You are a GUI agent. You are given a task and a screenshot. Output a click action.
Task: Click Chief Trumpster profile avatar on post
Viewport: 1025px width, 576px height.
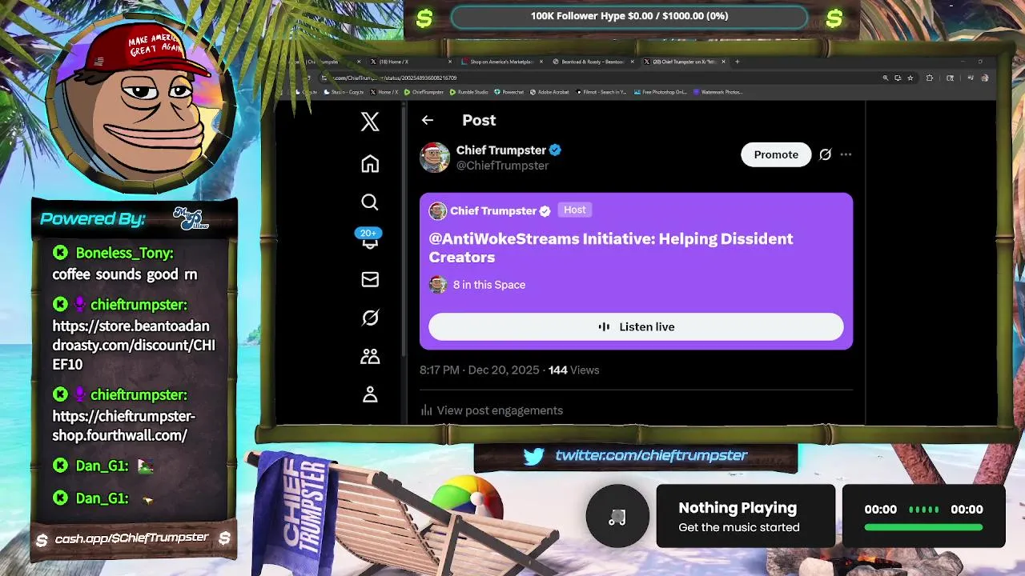tap(435, 158)
